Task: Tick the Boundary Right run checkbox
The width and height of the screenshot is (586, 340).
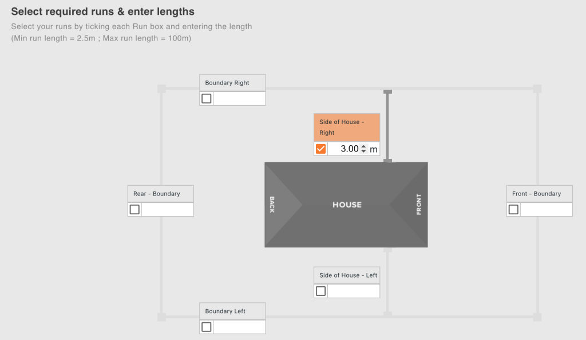Action: coord(207,98)
